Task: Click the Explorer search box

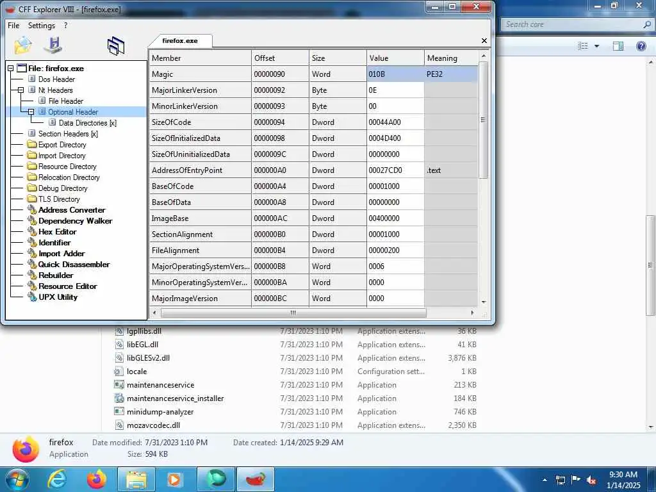Action: (x=577, y=24)
